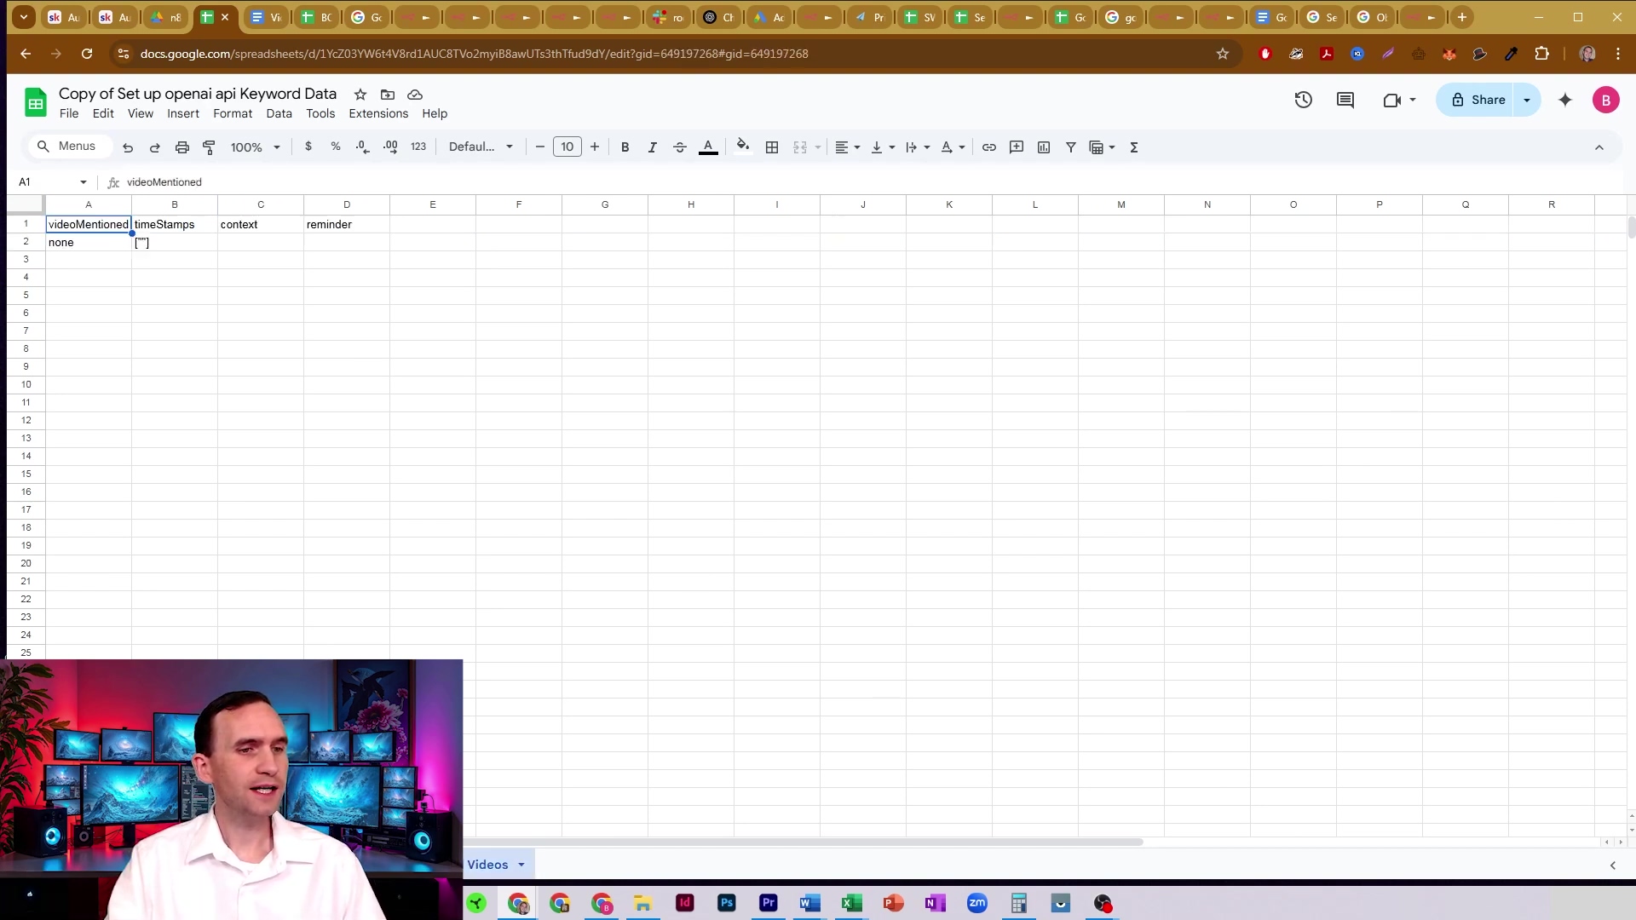Image resolution: width=1636 pixels, height=920 pixels.
Task: Open version history clock icon
Action: tap(1303, 100)
